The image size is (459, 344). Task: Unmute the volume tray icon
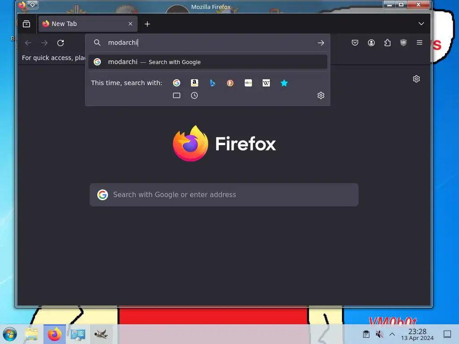point(379,334)
